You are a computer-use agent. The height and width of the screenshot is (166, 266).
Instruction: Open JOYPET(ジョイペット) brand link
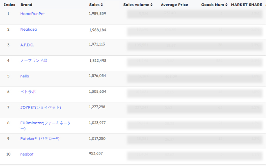click(41, 107)
